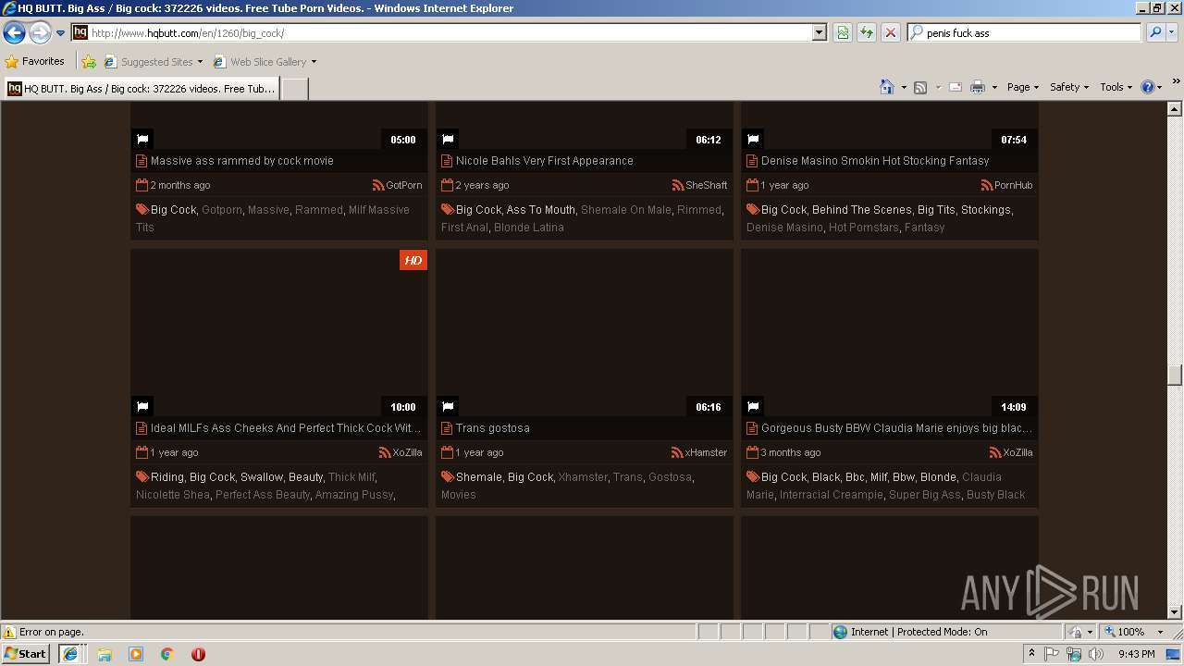Open the Windows Explorer folder taskbar icon
The height and width of the screenshot is (666, 1184).
point(105,654)
